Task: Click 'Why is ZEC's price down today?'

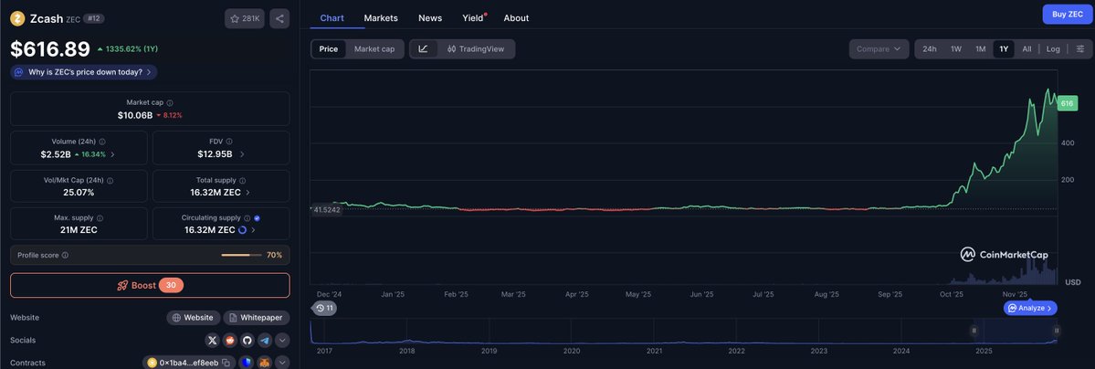Action: 84,72
